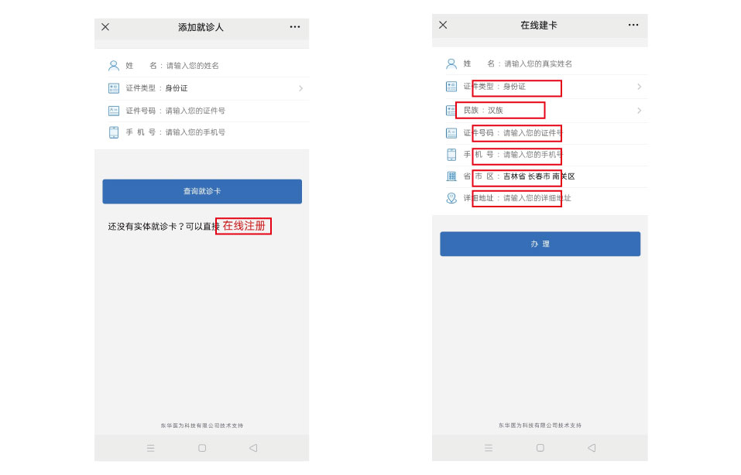
Task: Tap the Android back arrow on 在线建卡 screen
Action: [592, 448]
